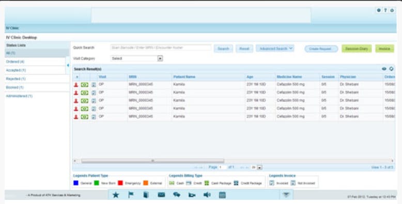Open the star favorites icon in bottom toolbar

click(116, 195)
